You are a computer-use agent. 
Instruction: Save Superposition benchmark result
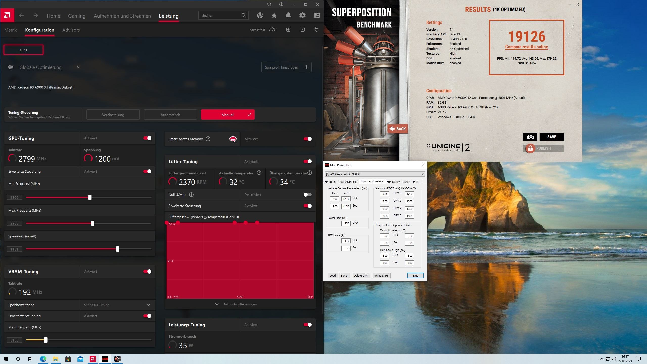(x=552, y=137)
